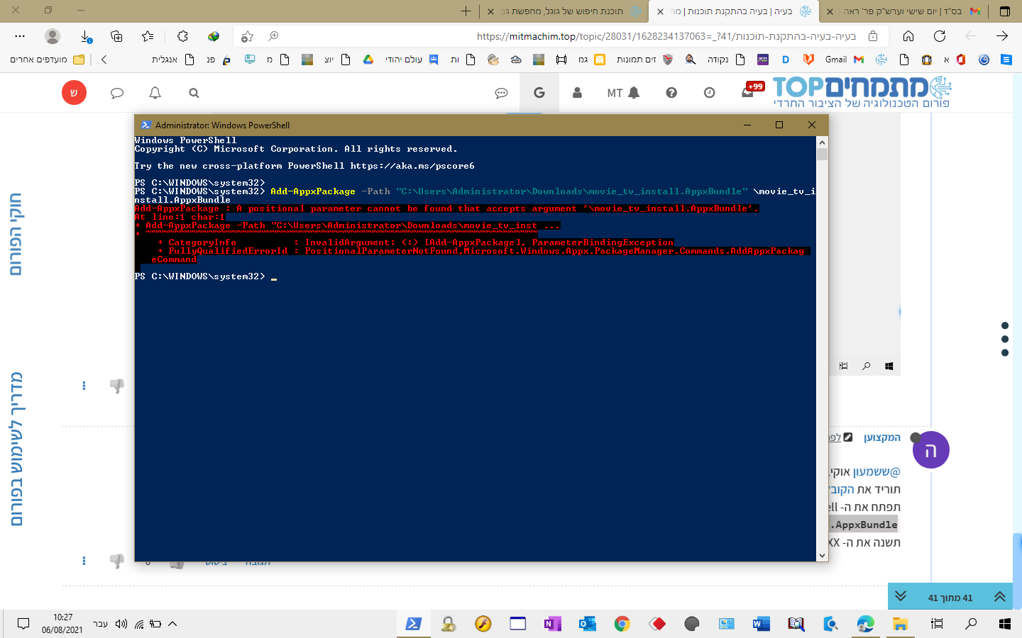Open the browser profile avatar

click(x=52, y=36)
